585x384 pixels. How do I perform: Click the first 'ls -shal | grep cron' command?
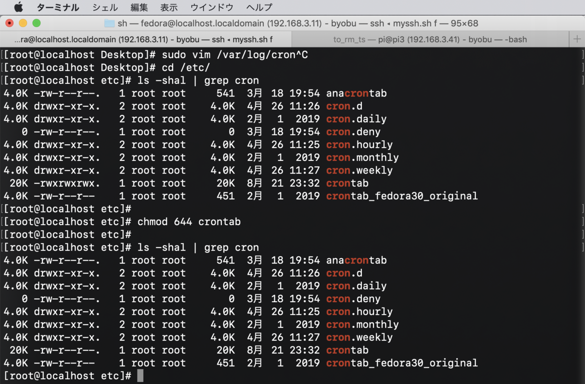coord(198,80)
